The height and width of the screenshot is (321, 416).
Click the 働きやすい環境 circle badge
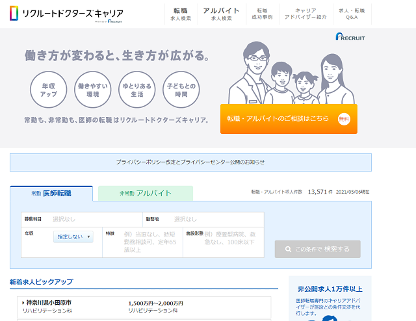click(92, 90)
